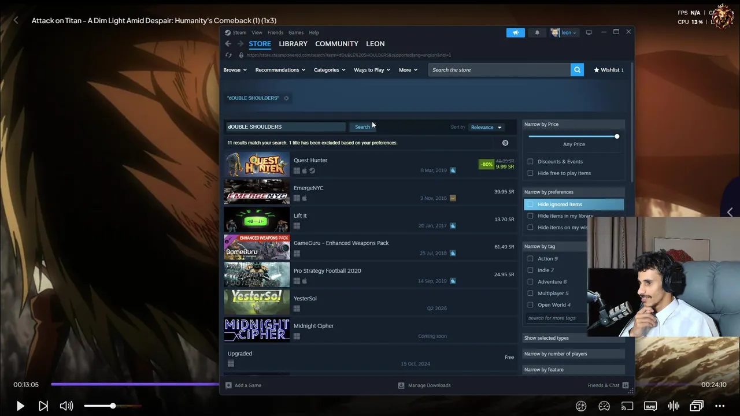Play the video with the play button
This screenshot has height=416, width=740.
click(x=20, y=406)
